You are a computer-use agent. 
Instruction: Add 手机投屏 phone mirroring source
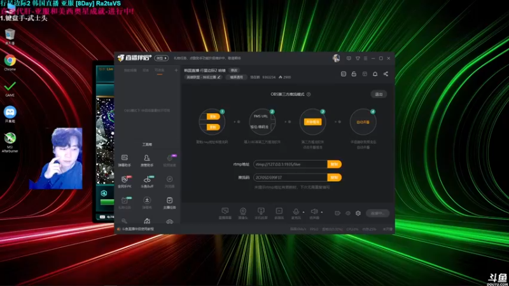click(x=261, y=214)
